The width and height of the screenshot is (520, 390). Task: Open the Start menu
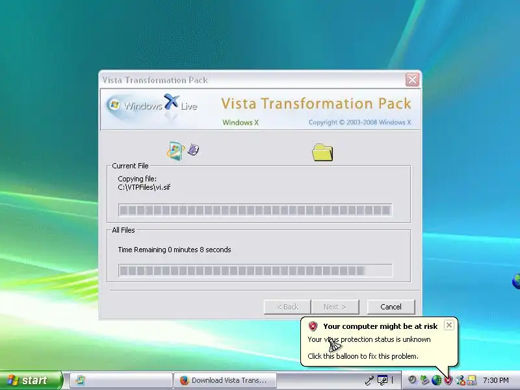point(31,380)
